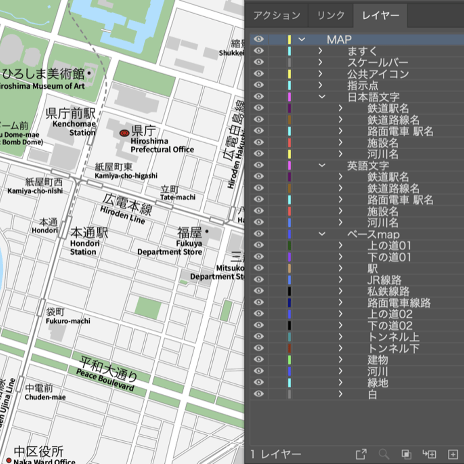This screenshot has height=464, width=464.
Task: Expand the 指示点 sublayer
Action: (x=320, y=85)
